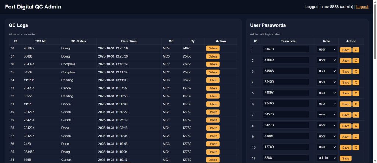This screenshot has width=377, height=163.
Task: Open role dropdown for passcode 24678
Action: 327,49
